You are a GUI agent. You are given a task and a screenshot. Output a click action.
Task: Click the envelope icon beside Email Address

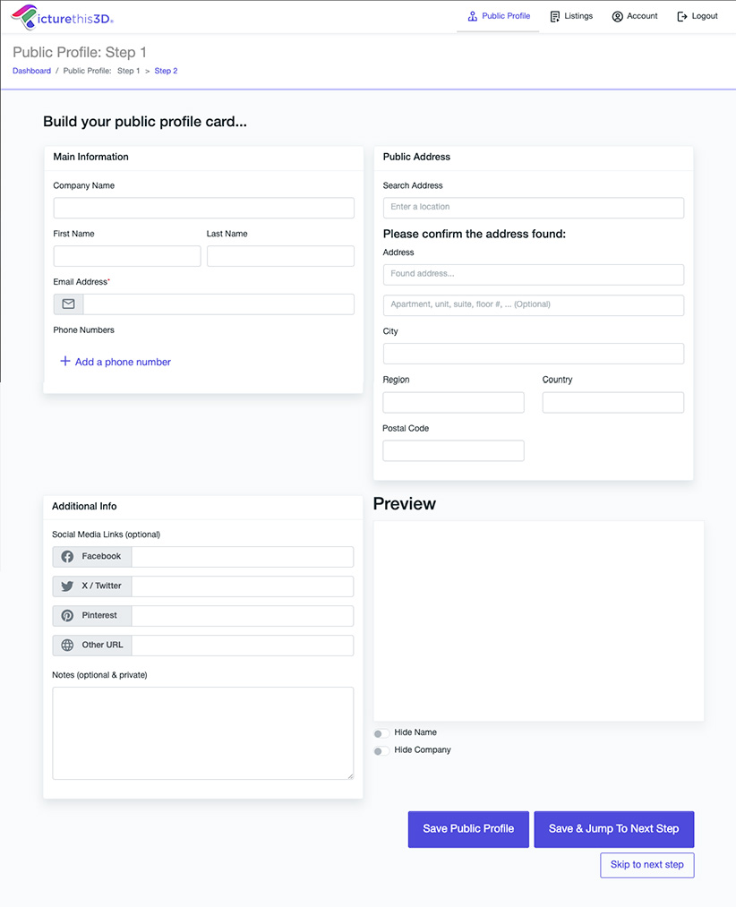[68, 304]
